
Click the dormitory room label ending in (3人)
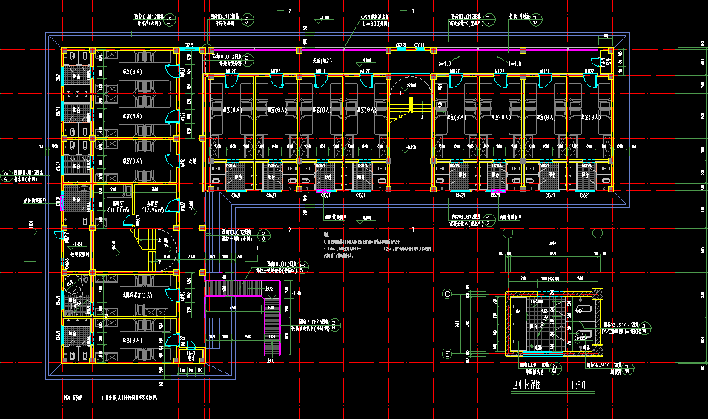(x=137, y=295)
